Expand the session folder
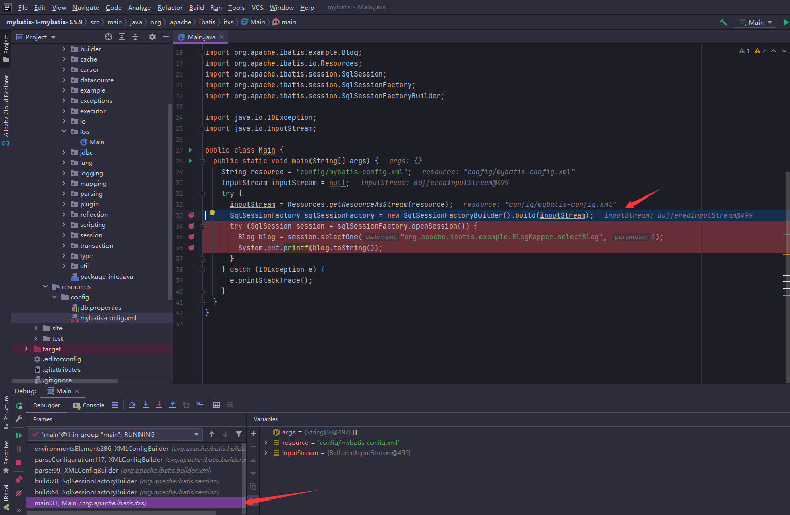 [x=64, y=235]
